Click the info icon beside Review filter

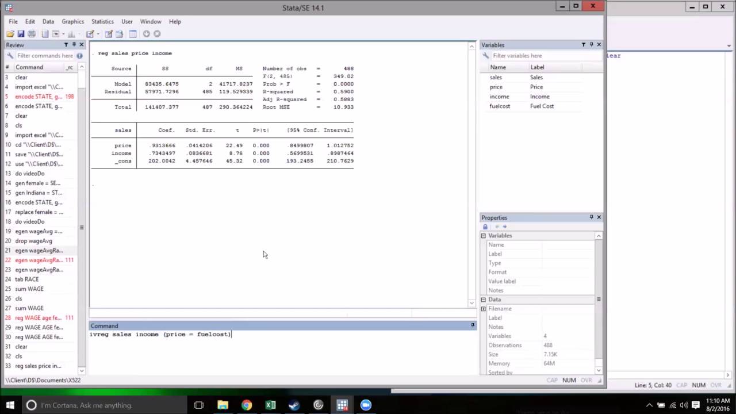tap(79, 56)
